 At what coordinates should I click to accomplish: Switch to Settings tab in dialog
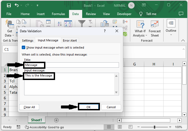point(28,41)
